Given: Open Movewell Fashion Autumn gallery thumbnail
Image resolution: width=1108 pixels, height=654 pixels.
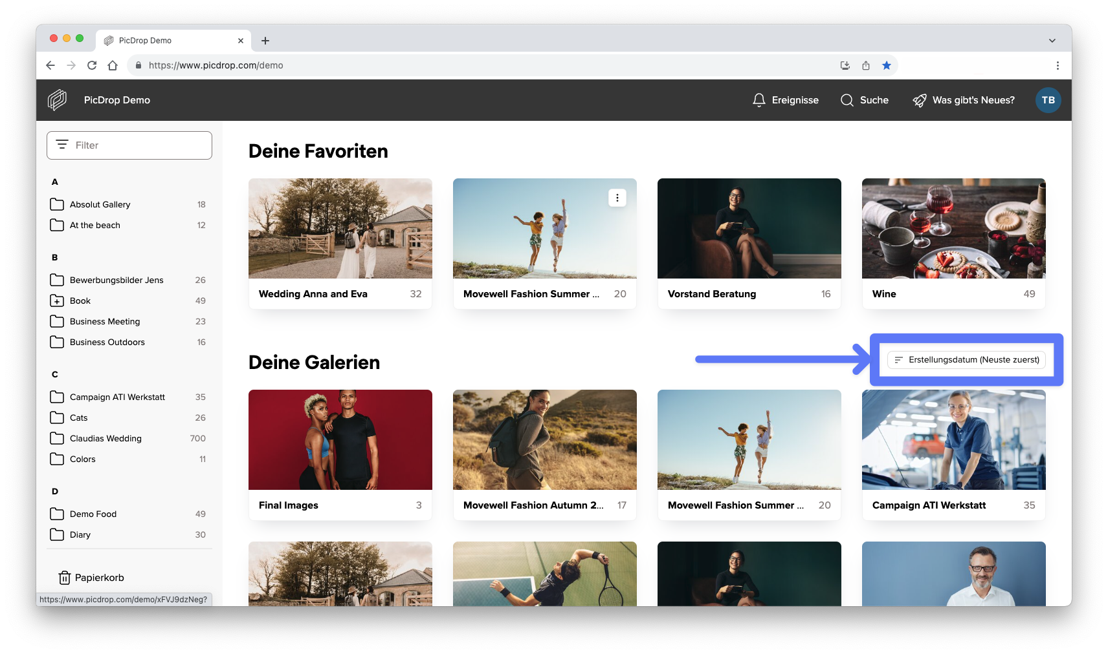Looking at the screenshot, I should 545,440.
